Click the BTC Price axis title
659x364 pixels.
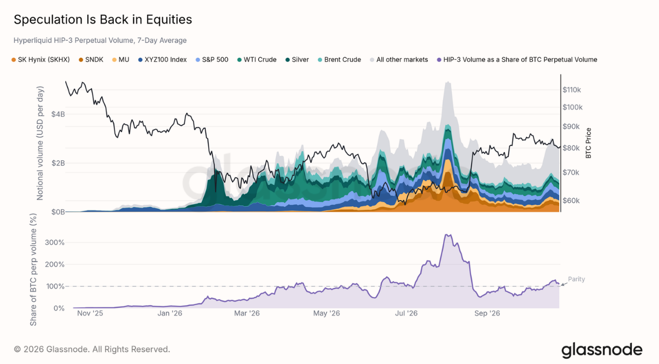click(588, 143)
